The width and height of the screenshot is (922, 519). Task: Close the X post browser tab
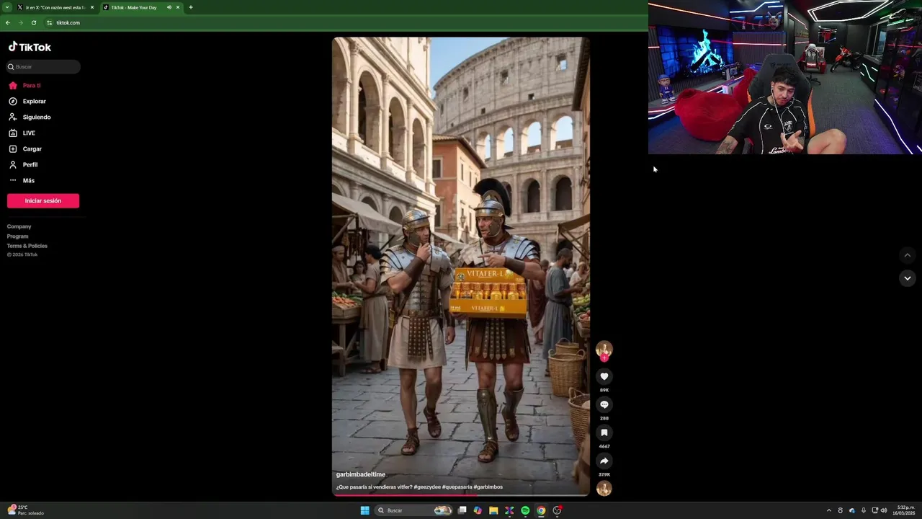92,7
